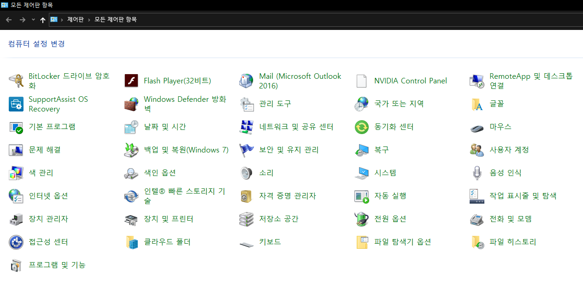The height and width of the screenshot is (287, 583).
Task: Click the 키보드 text label
Action: point(270,242)
